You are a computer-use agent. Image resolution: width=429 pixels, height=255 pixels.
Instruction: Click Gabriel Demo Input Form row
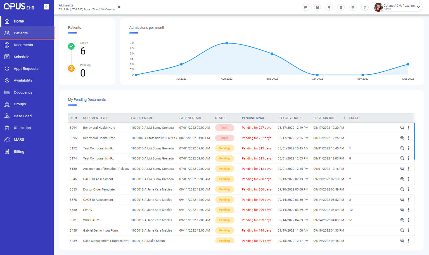tap(241, 230)
